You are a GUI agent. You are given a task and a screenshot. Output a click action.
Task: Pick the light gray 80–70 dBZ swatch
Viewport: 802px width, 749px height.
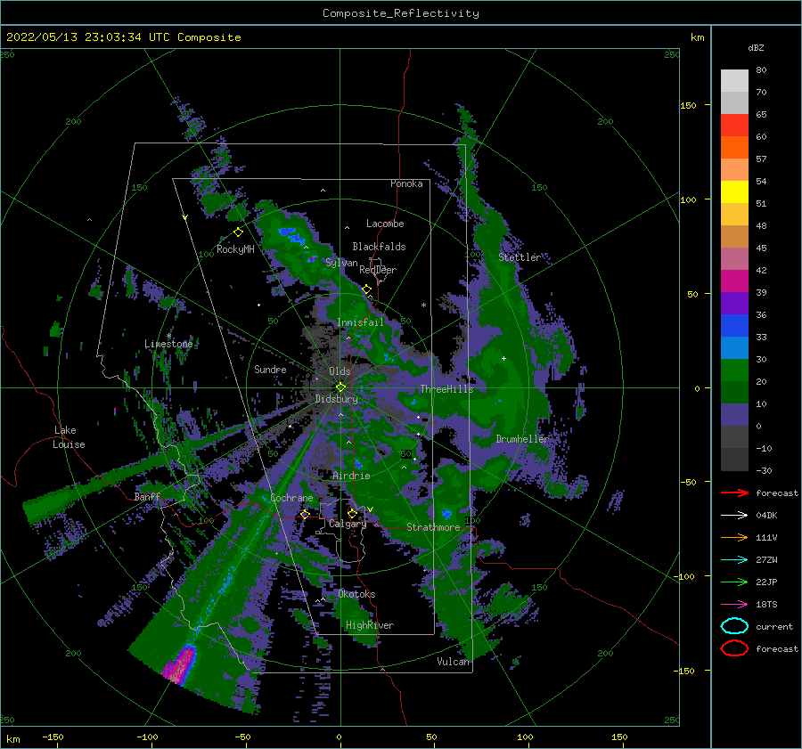coord(734,81)
